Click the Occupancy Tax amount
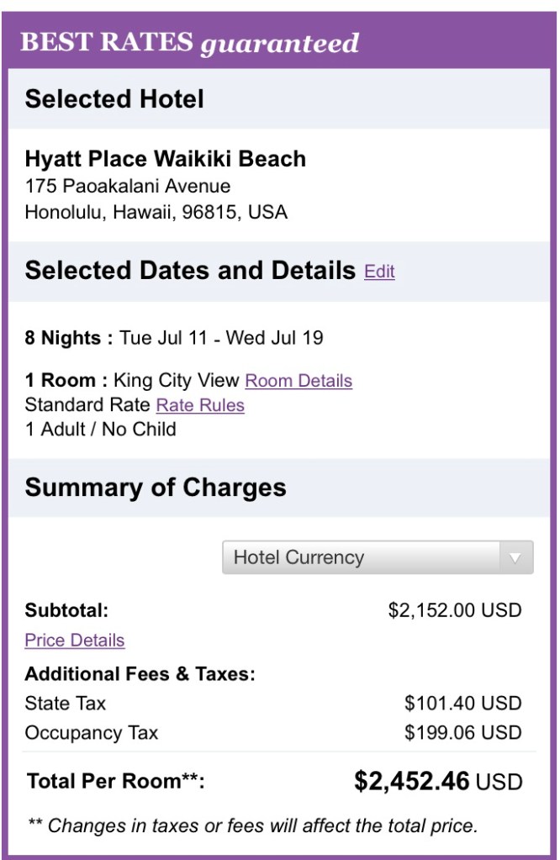This screenshot has width=560, height=860. [462, 733]
